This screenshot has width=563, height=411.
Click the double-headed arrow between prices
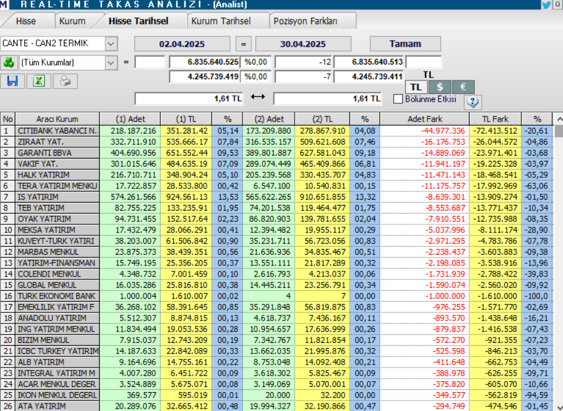pyautogui.click(x=258, y=96)
